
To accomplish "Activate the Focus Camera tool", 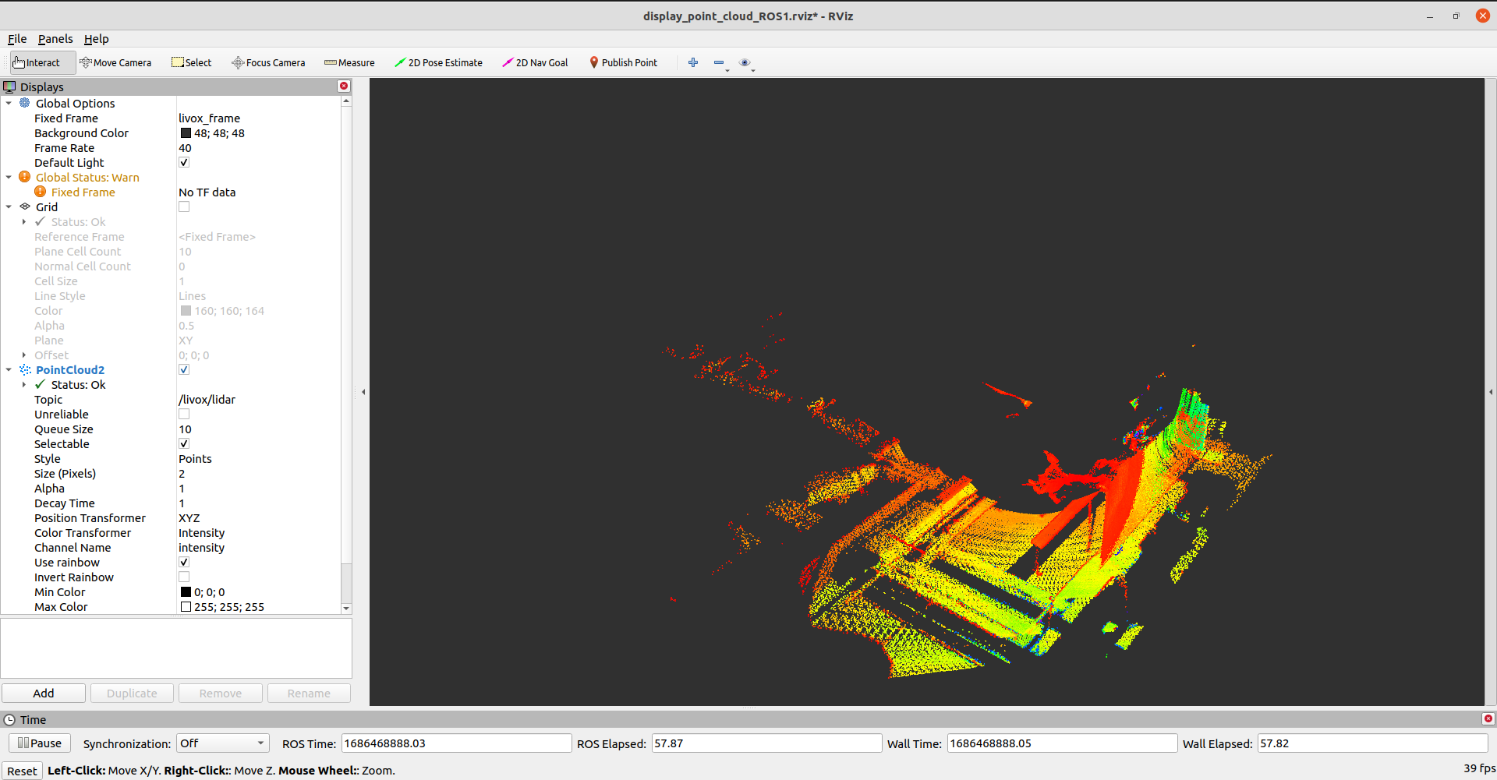I will tap(268, 62).
